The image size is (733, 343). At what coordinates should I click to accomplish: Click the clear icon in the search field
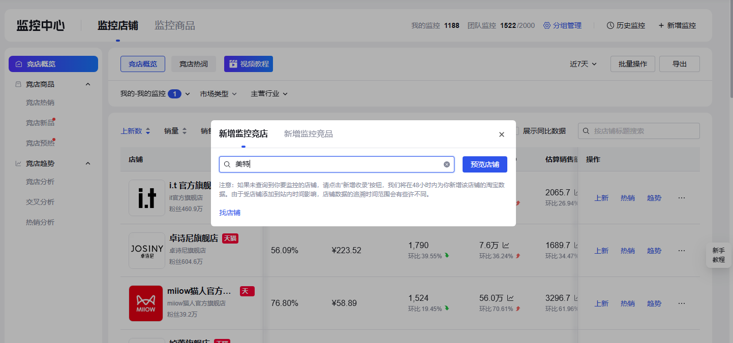(447, 164)
